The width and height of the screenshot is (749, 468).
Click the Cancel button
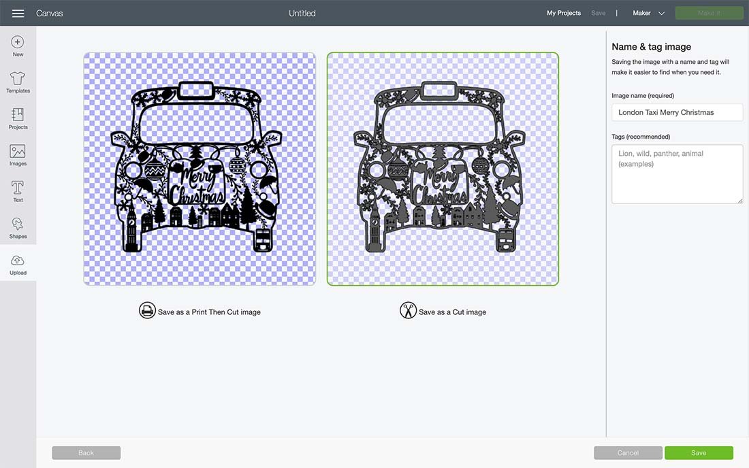click(628, 453)
